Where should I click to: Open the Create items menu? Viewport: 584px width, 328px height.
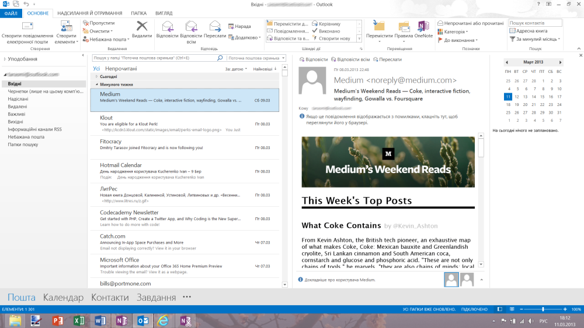click(x=67, y=33)
